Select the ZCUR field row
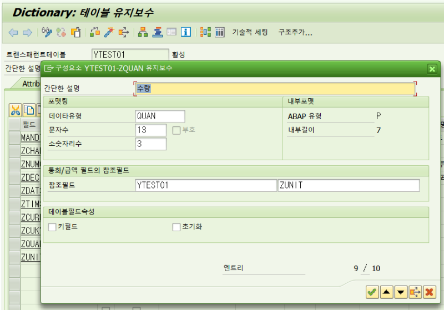Image resolution: width=444 pixels, height=310 pixels. click(x=31, y=217)
